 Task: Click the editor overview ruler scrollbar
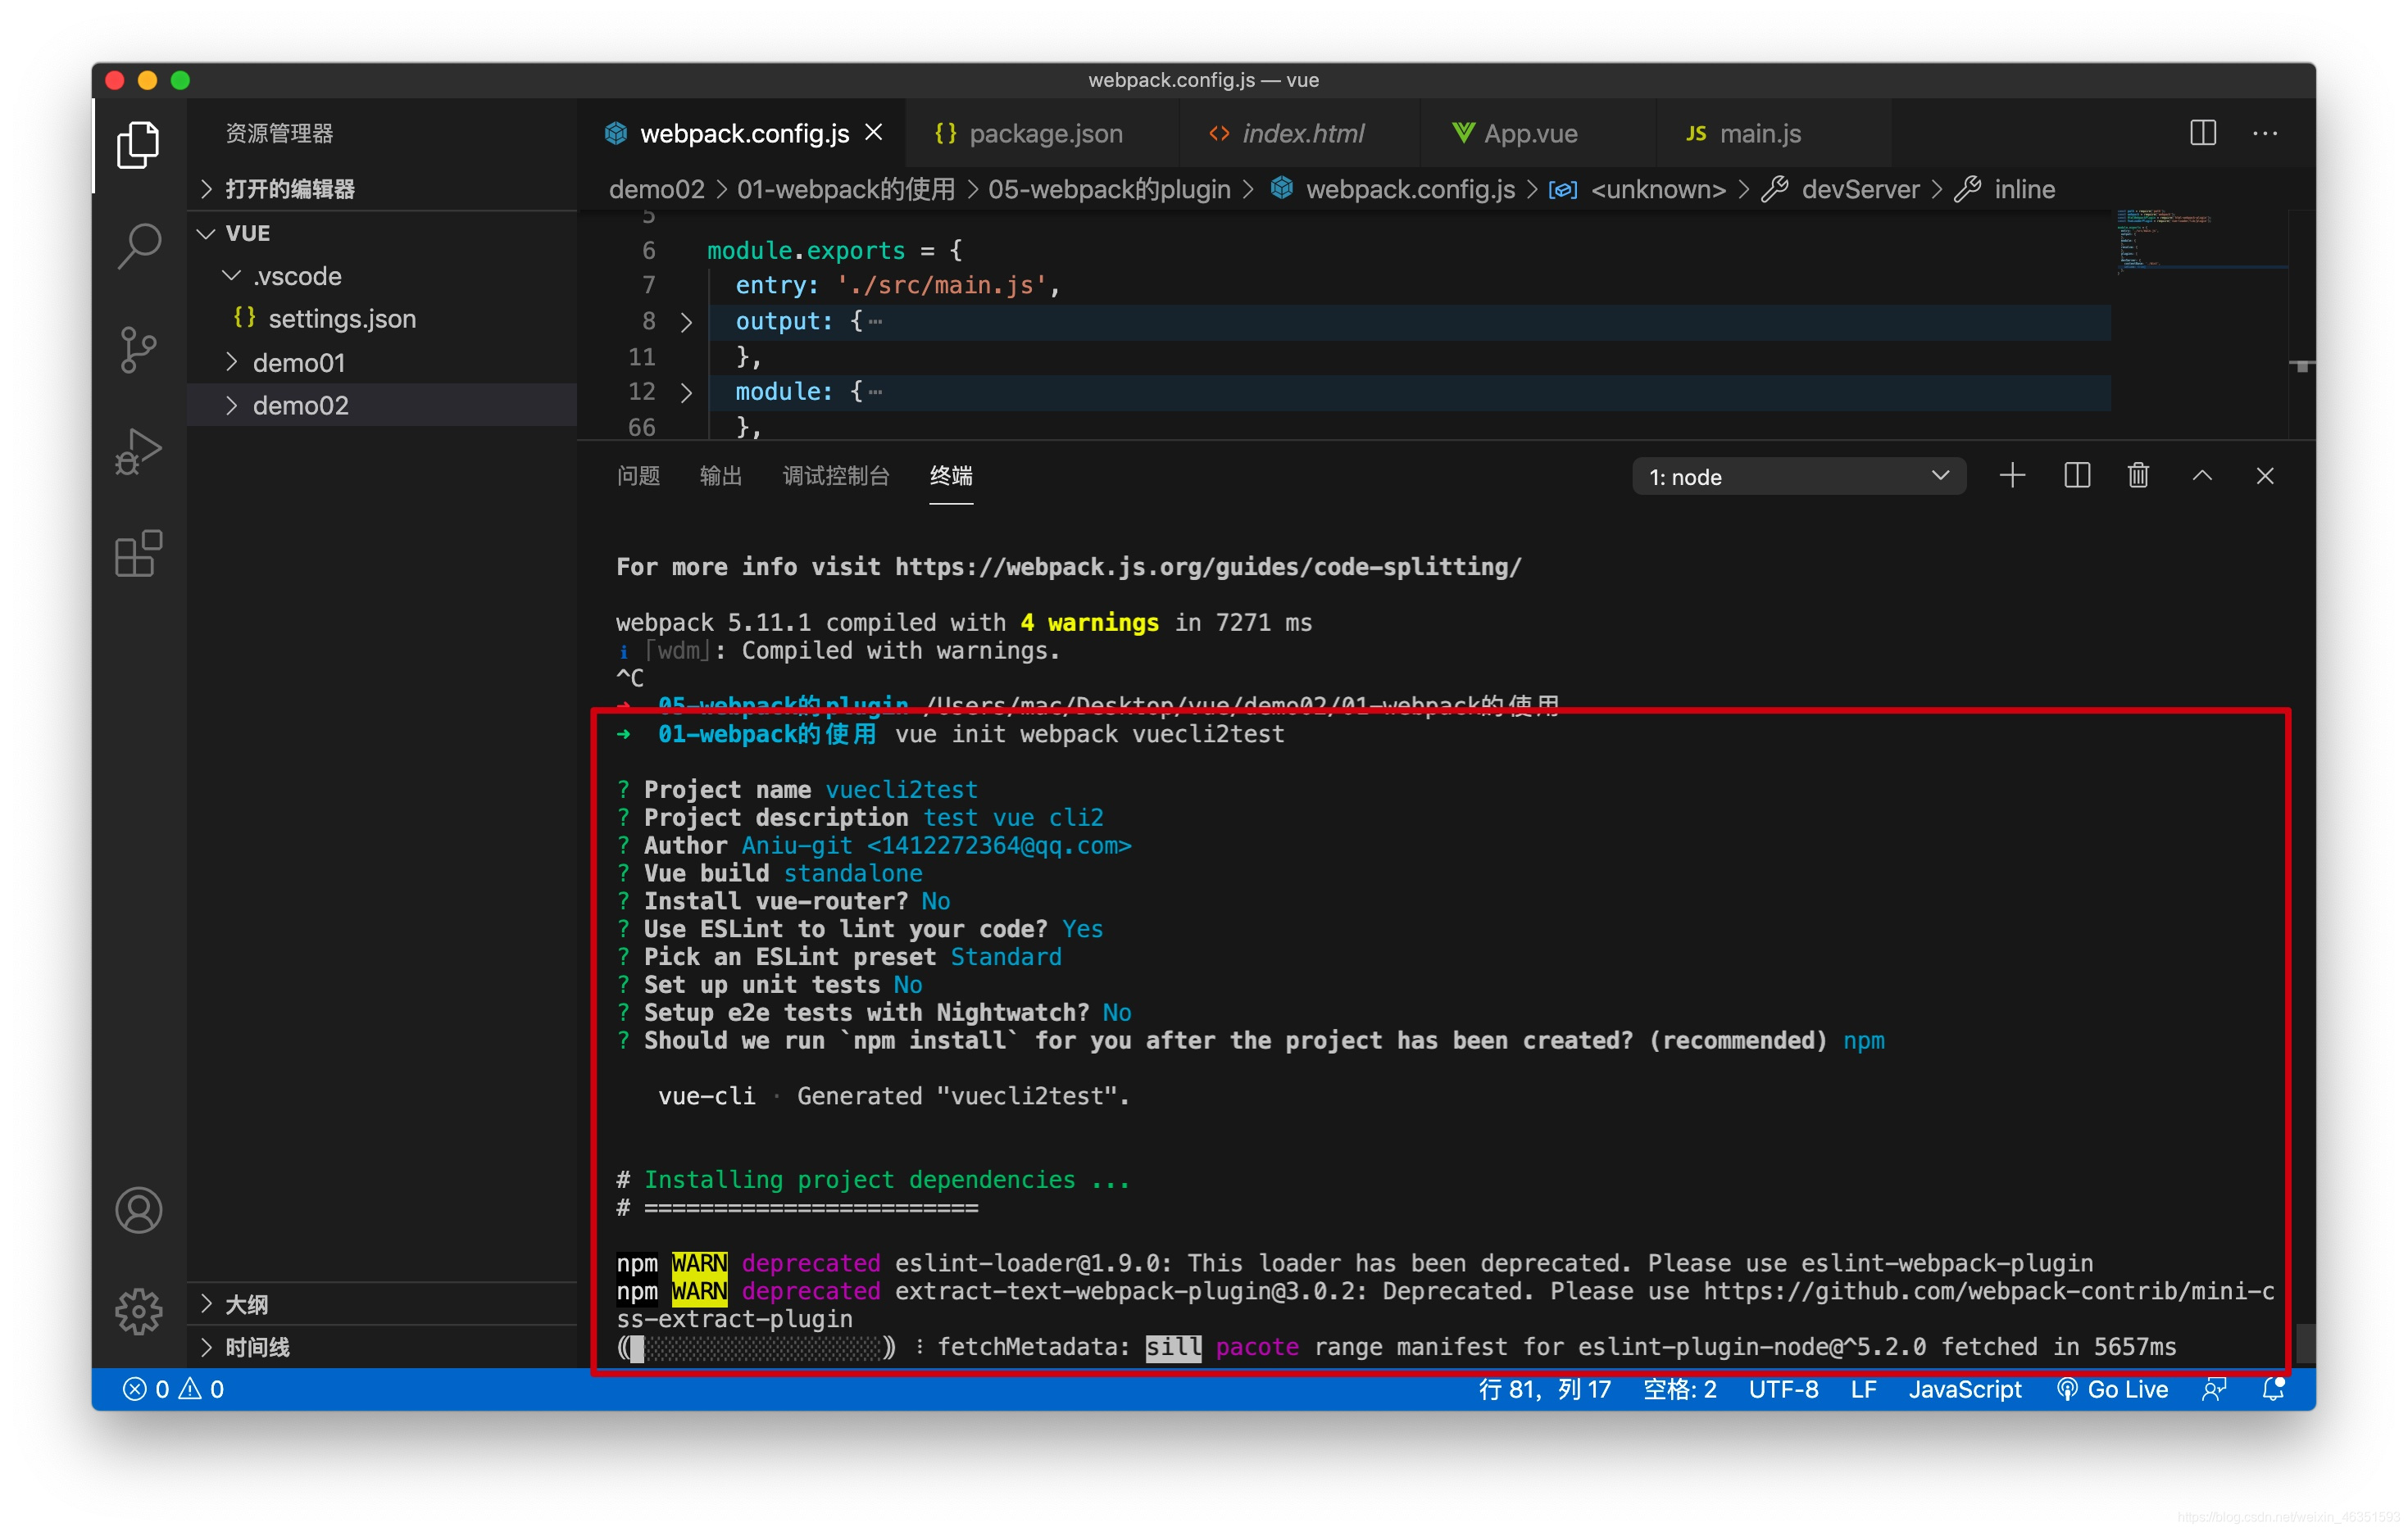[2303, 324]
